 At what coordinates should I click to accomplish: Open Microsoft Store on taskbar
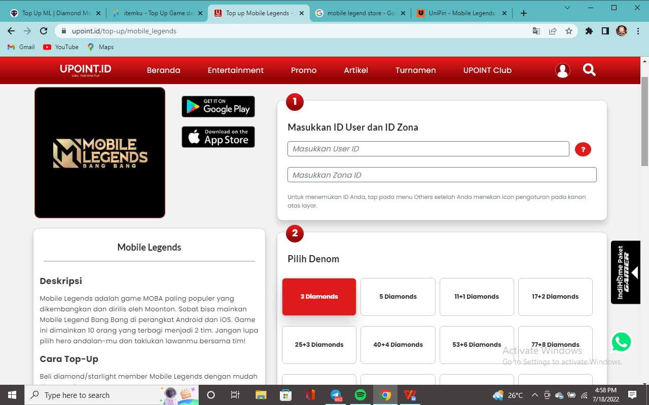(x=285, y=395)
